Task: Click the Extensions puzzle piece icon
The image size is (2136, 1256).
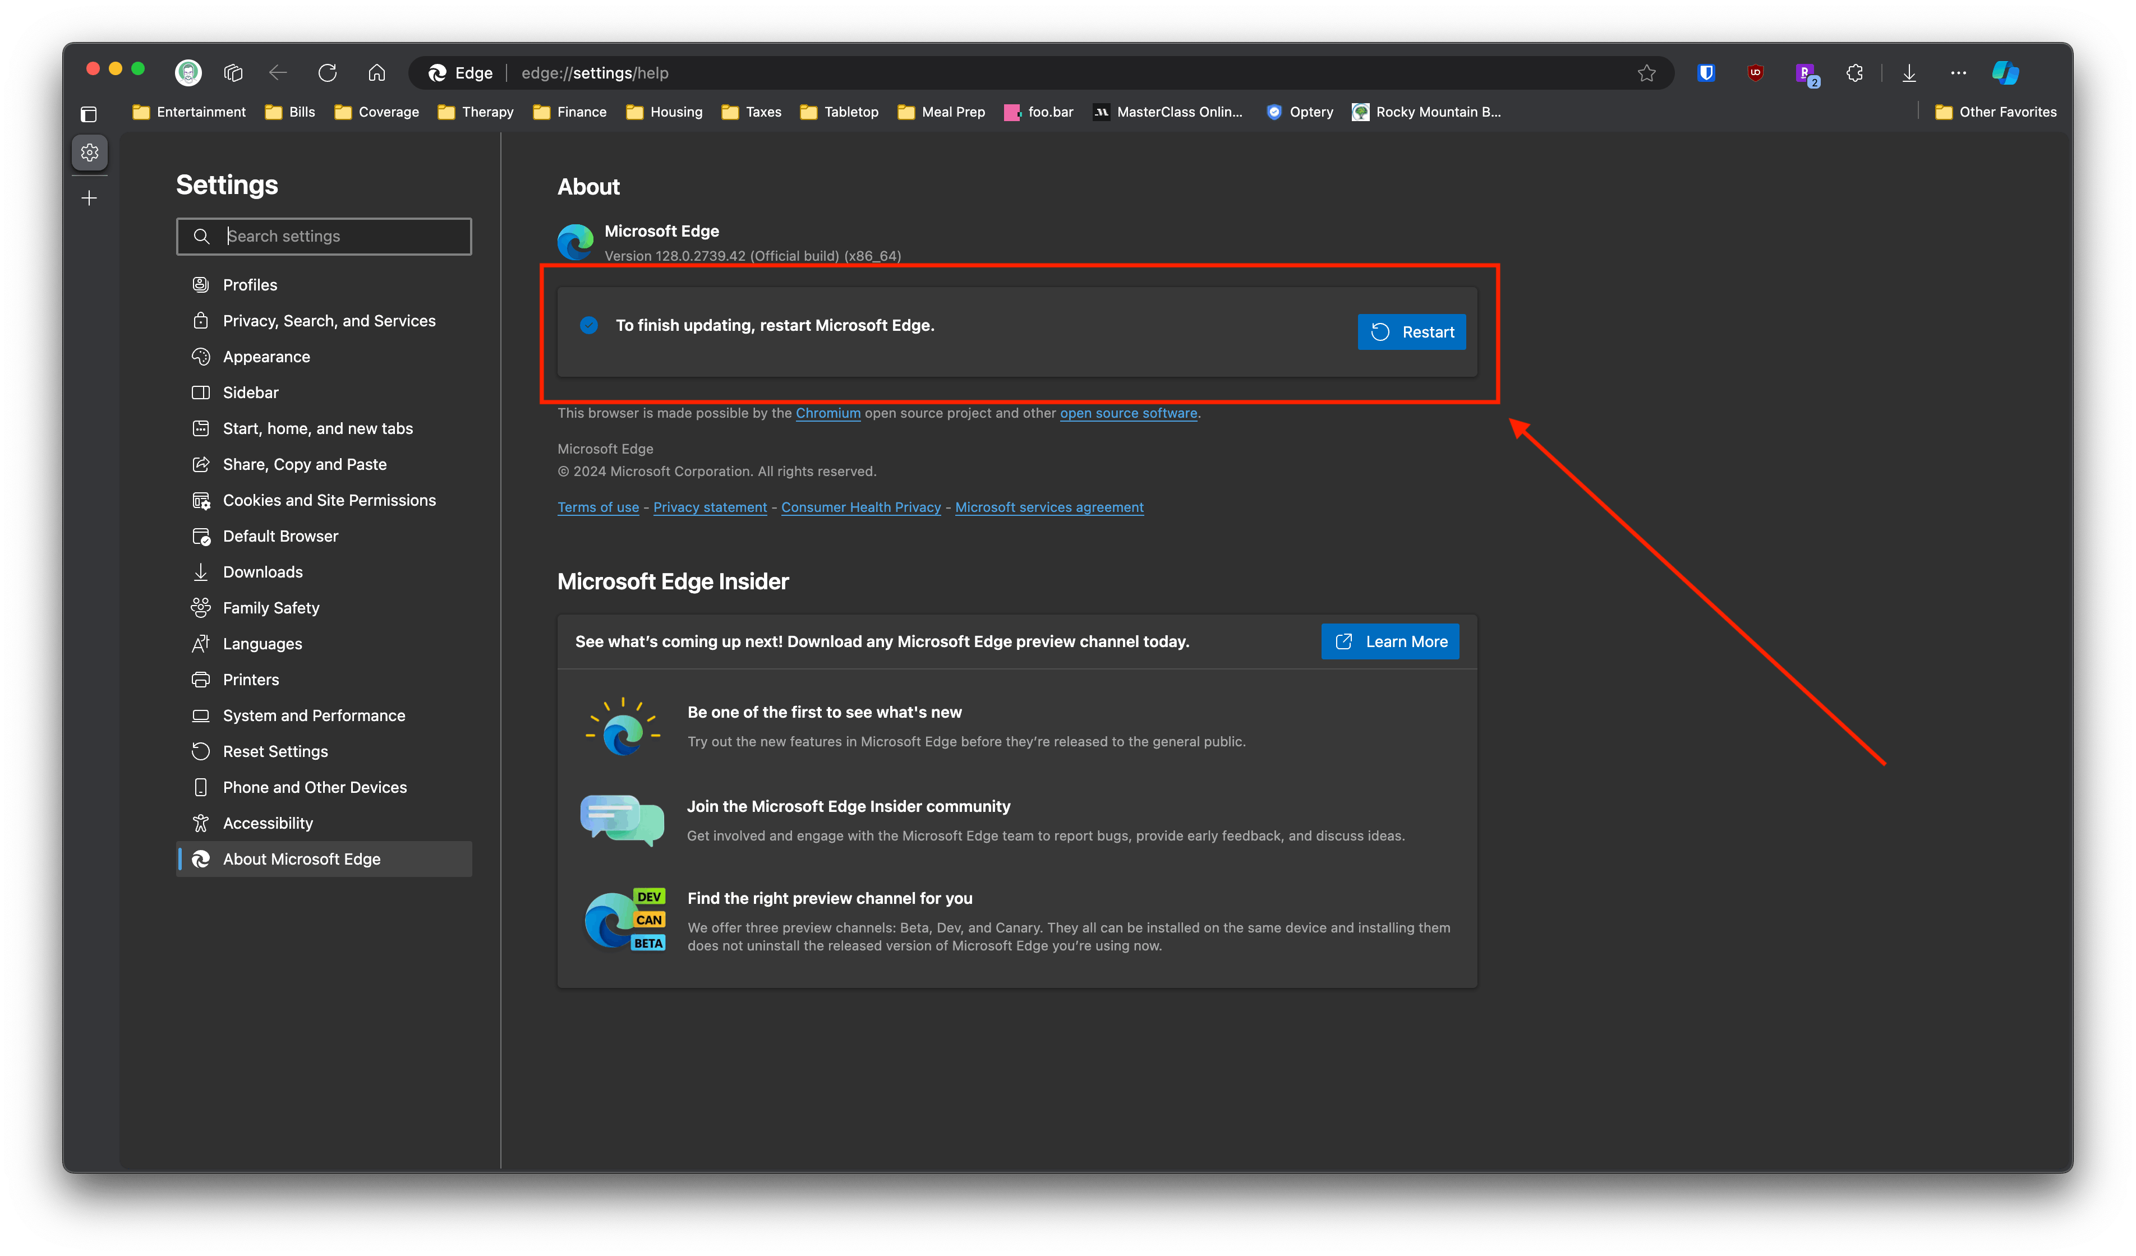Action: pyautogui.click(x=1854, y=73)
